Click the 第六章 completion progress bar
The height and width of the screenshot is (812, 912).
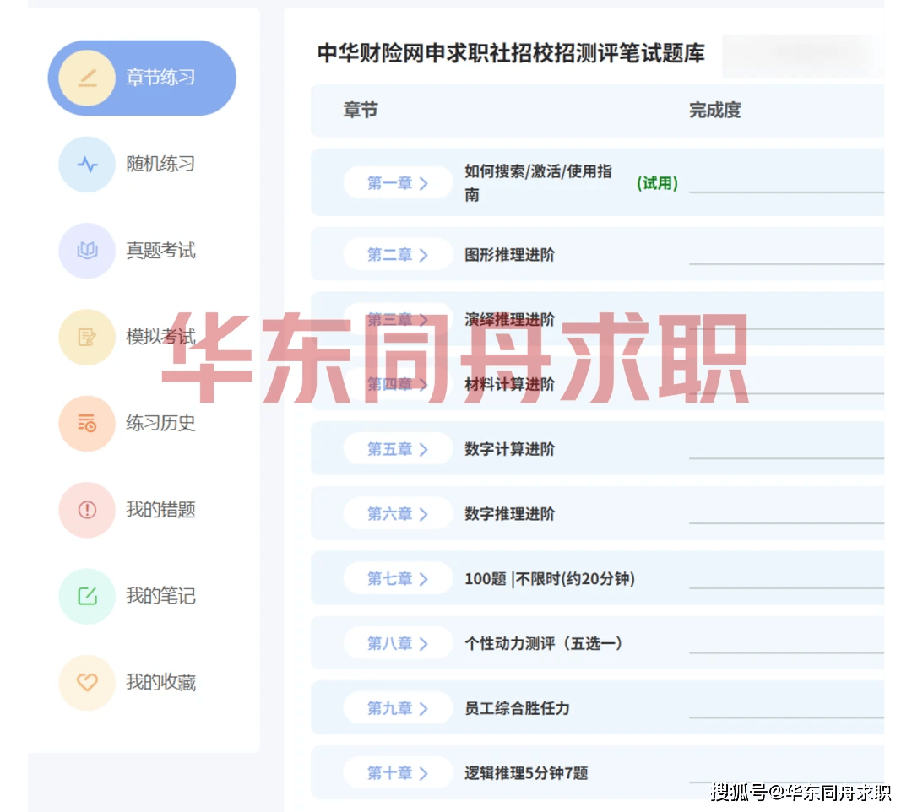(x=786, y=523)
